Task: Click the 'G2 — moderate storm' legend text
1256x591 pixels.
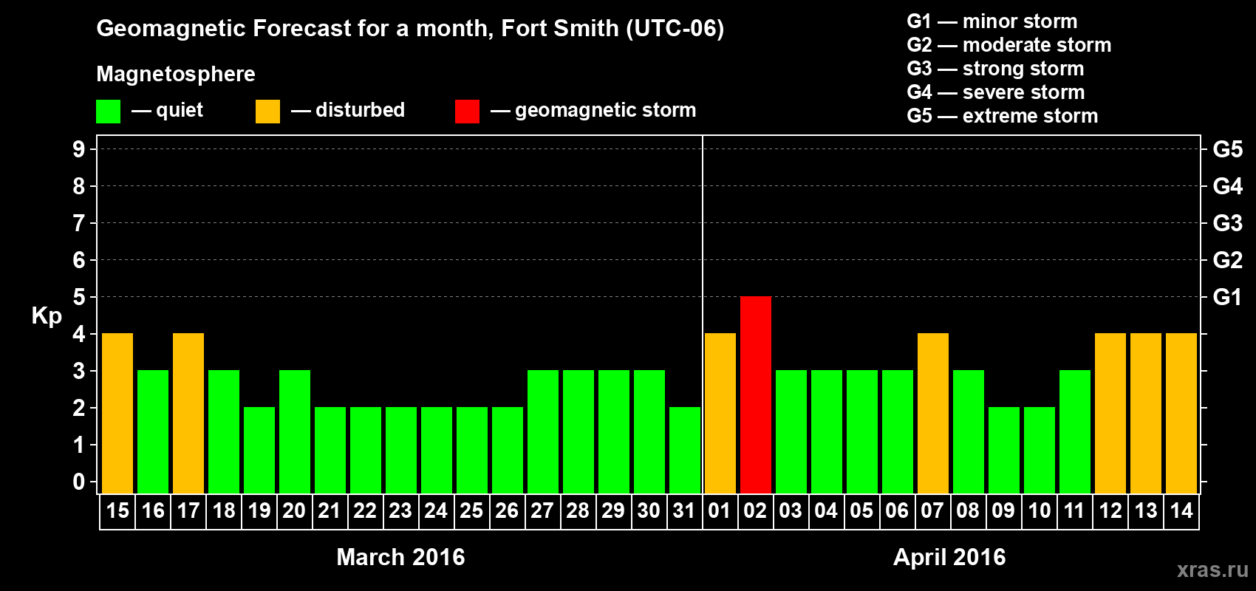Action: click(1009, 45)
